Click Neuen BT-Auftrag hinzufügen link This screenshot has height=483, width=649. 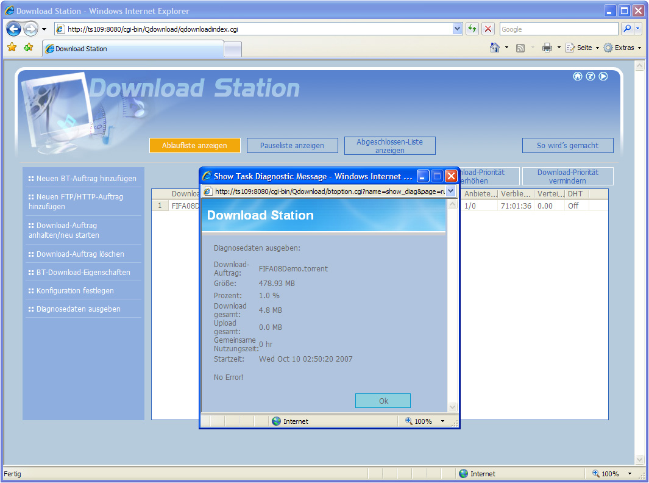point(86,179)
